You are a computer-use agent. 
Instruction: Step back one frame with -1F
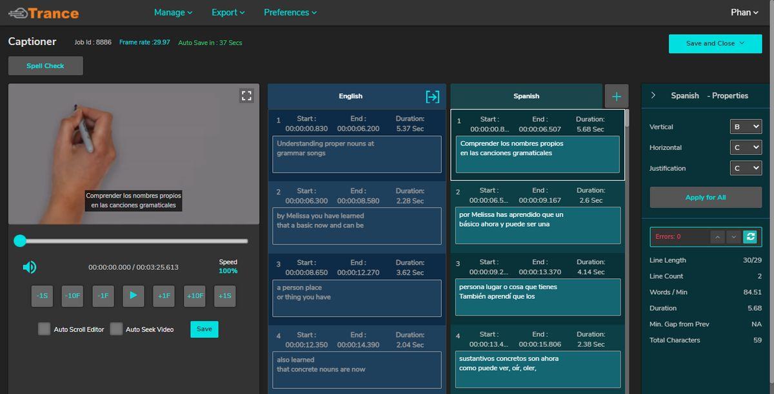103,295
